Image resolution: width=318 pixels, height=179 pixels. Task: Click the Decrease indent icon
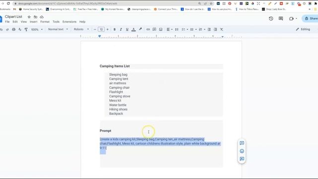click(x=209, y=29)
